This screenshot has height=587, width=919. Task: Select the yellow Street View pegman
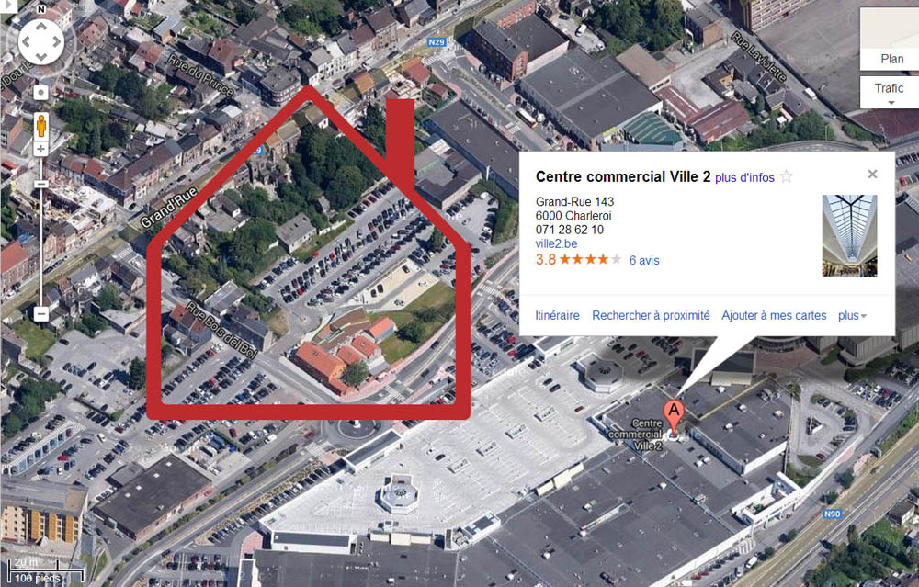[41, 126]
